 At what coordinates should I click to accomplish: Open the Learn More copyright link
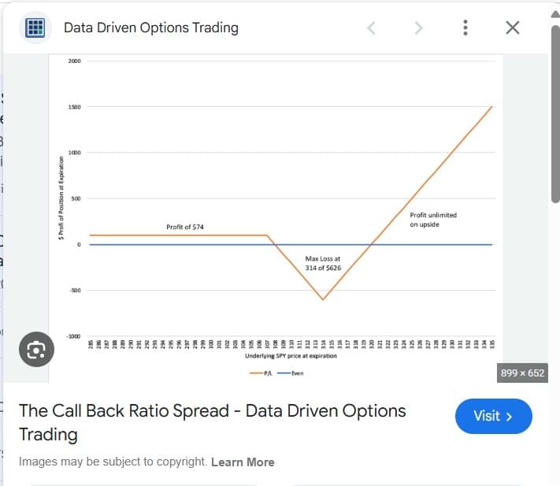[x=243, y=462]
